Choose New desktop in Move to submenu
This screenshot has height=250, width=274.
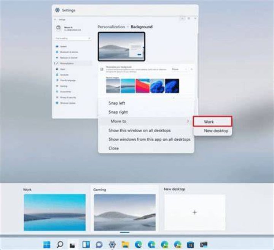tap(216, 131)
